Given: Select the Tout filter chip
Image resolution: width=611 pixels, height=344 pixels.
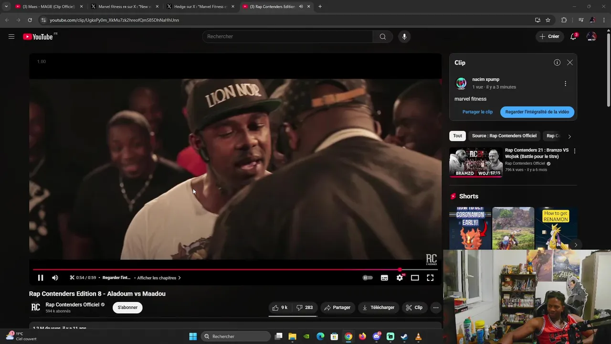Looking at the screenshot, I should [457, 136].
